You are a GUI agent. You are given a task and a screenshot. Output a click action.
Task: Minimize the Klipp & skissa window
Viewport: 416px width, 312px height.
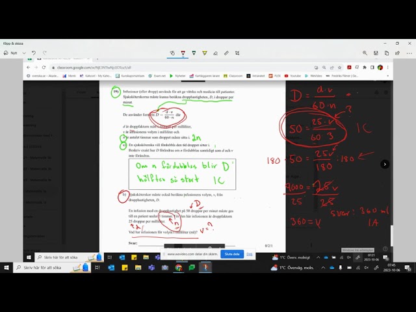pyautogui.click(x=385, y=44)
